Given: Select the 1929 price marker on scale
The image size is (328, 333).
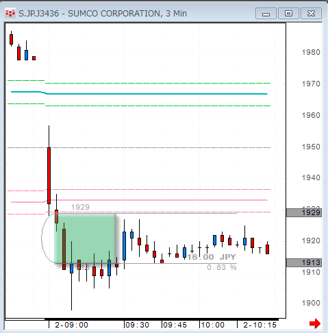Looking at the screenshot, I should [304, 212].
